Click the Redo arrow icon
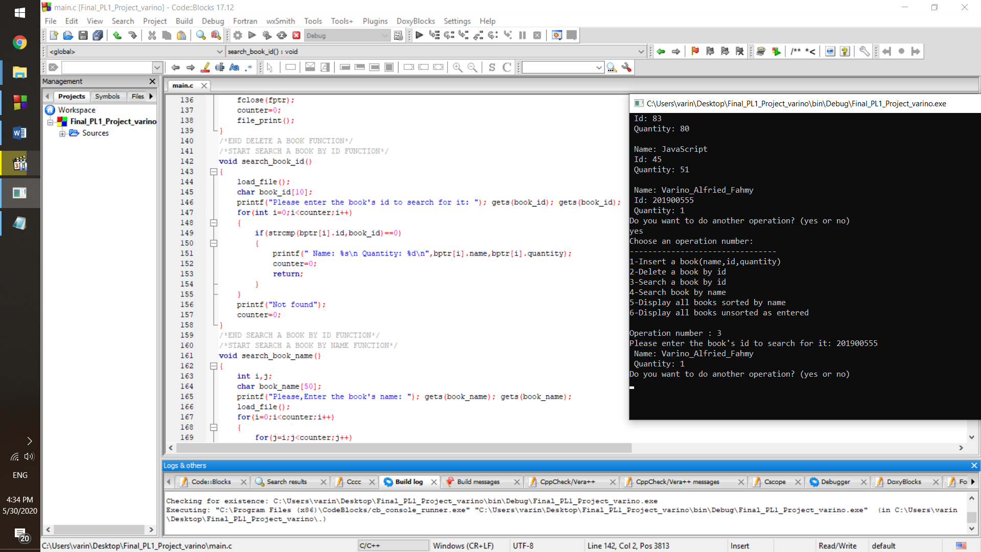981x552 pixels. click(x=132, y=35)
